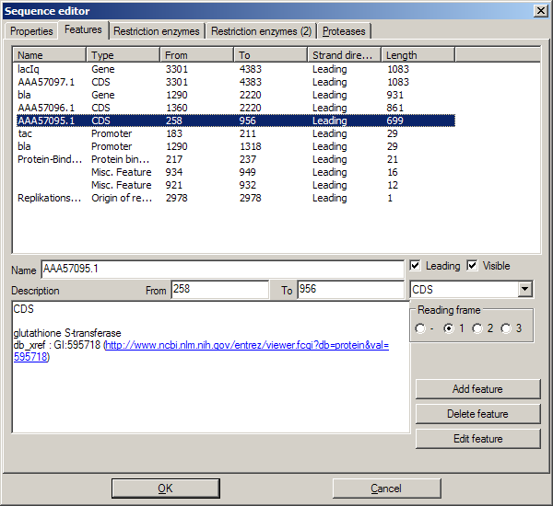Select Misc. Feature row starting at 921
The width and height of the screenshot is (553, 506).
(x=236, y=185)
